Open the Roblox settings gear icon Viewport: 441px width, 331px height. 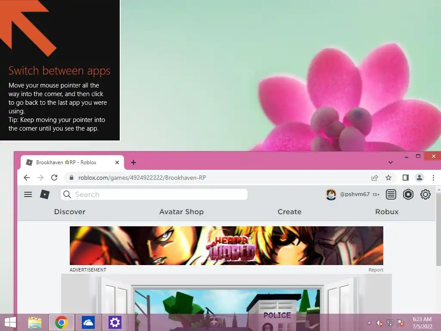(x=425, y=194)
